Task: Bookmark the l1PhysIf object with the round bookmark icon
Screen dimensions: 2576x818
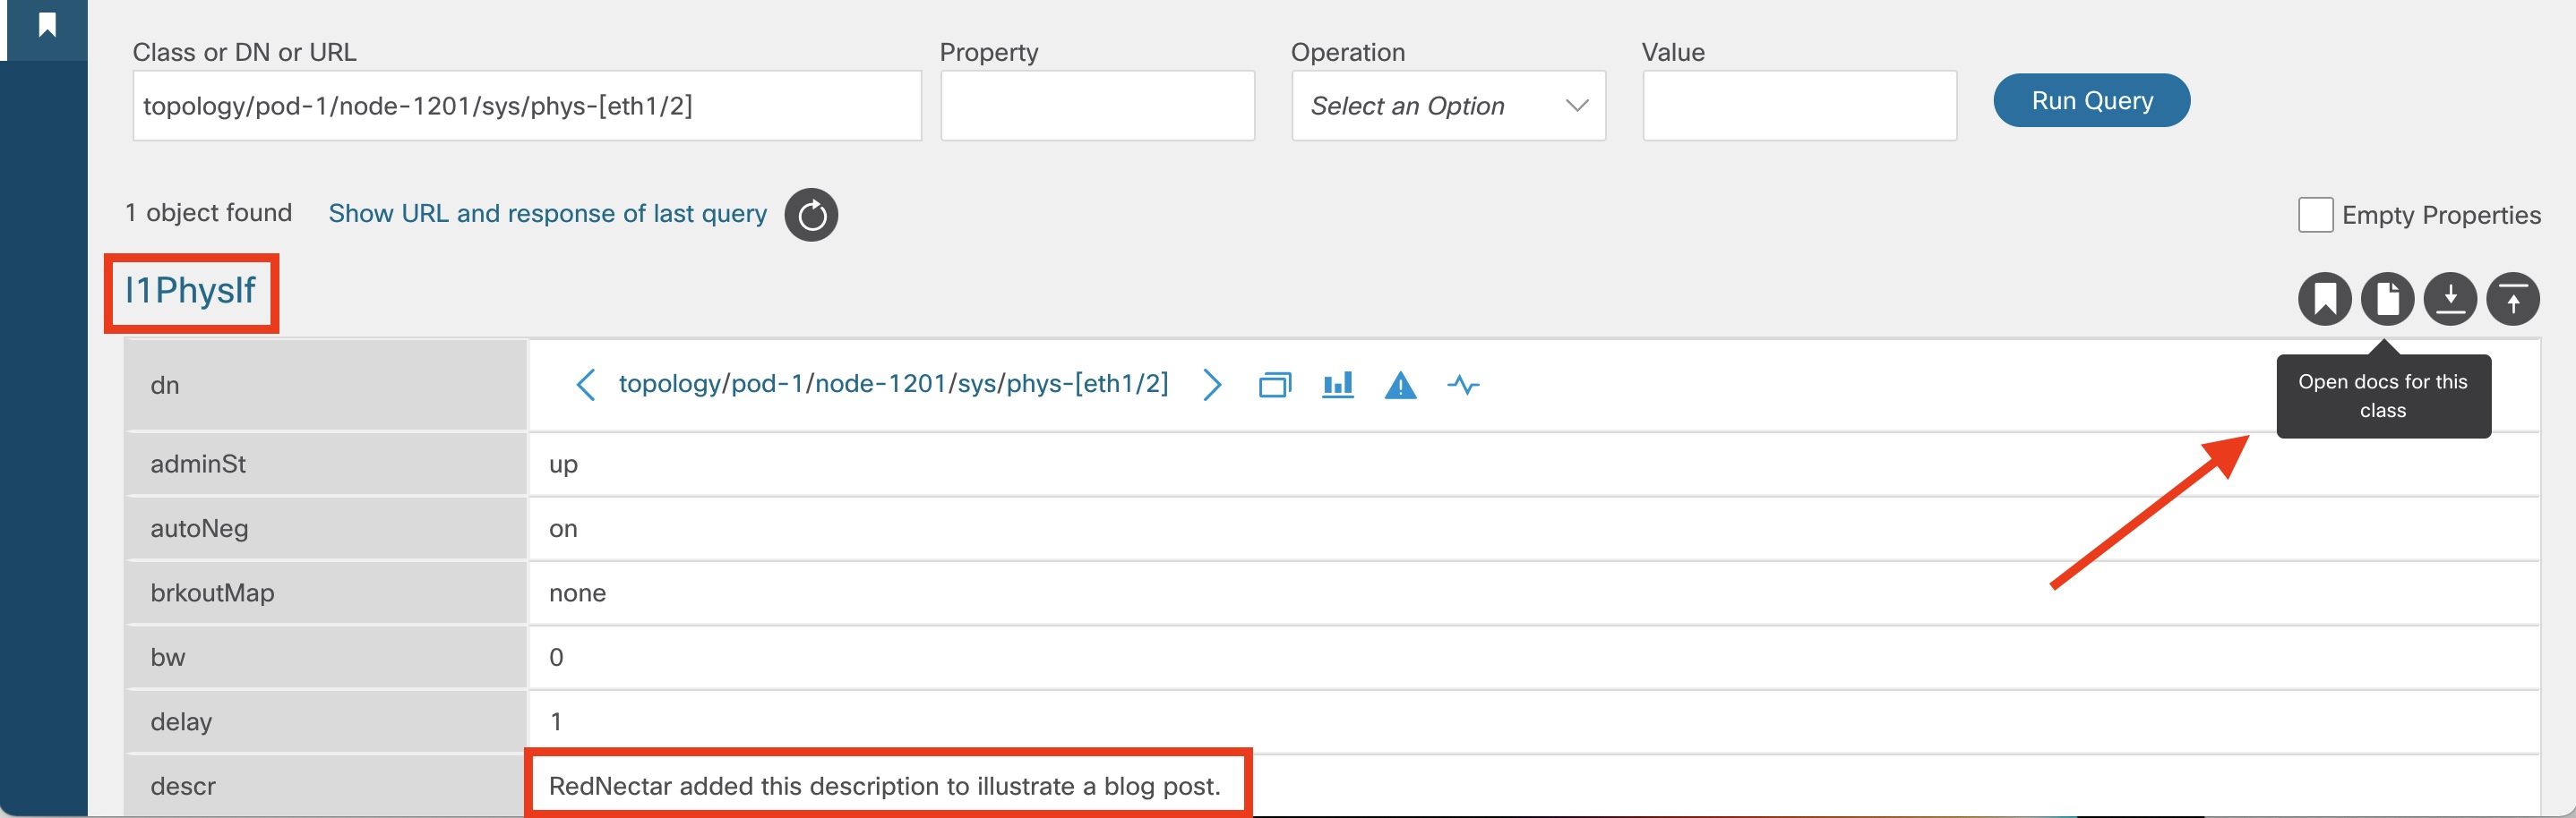Action: (2323, 299)
